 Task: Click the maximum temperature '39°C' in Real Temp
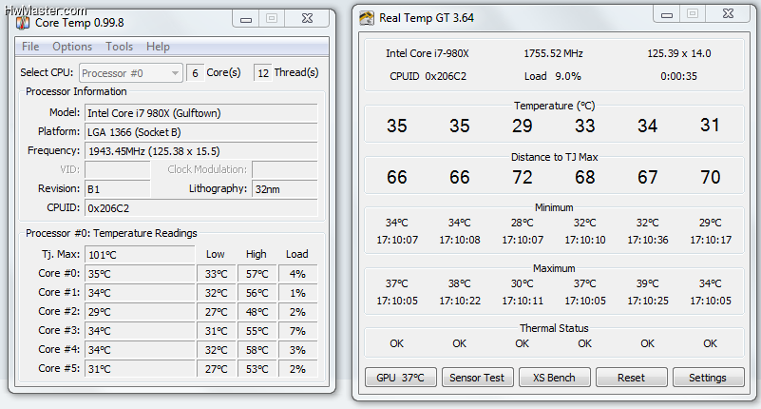[x=647, y=283]
